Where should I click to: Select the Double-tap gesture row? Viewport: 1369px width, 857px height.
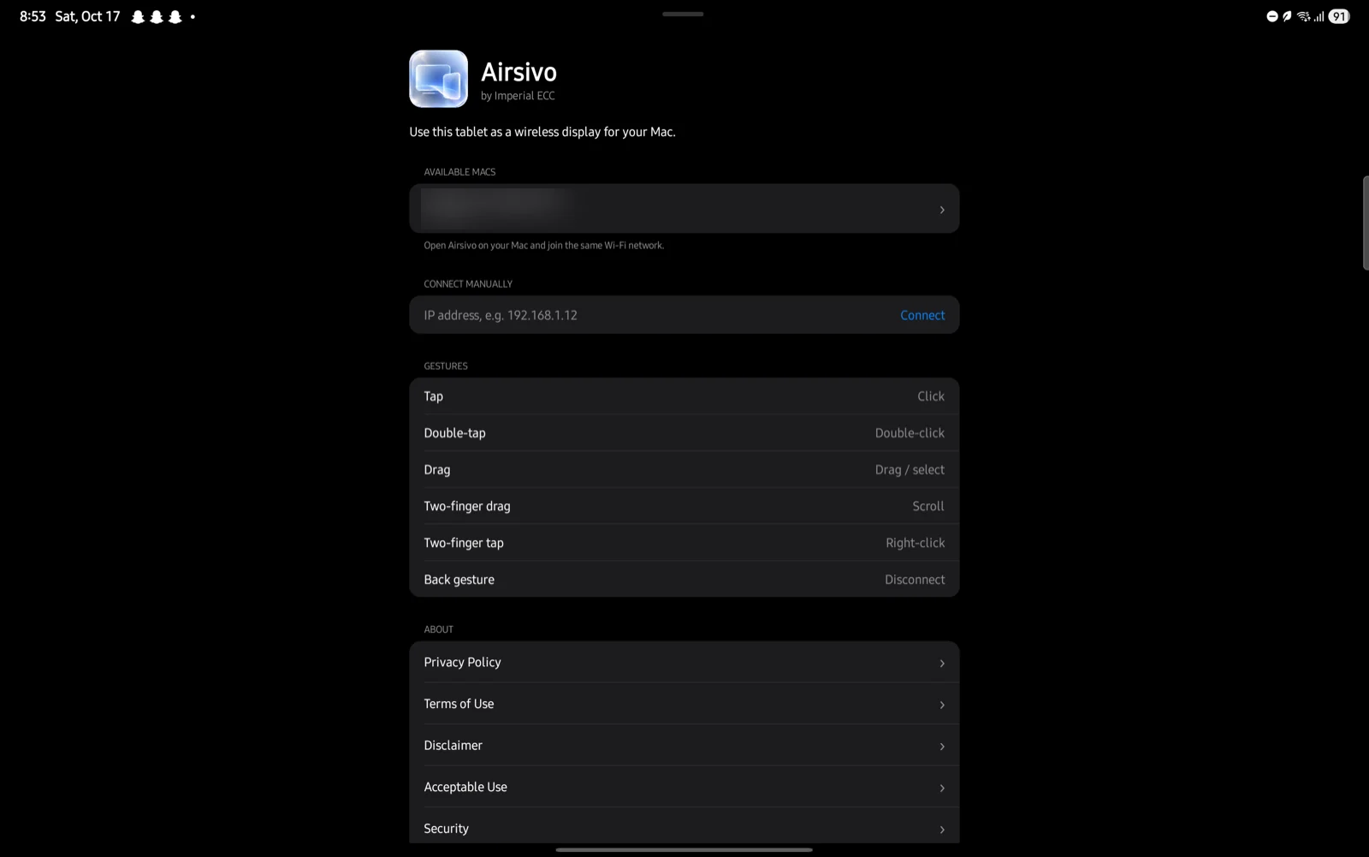(684, 433)
